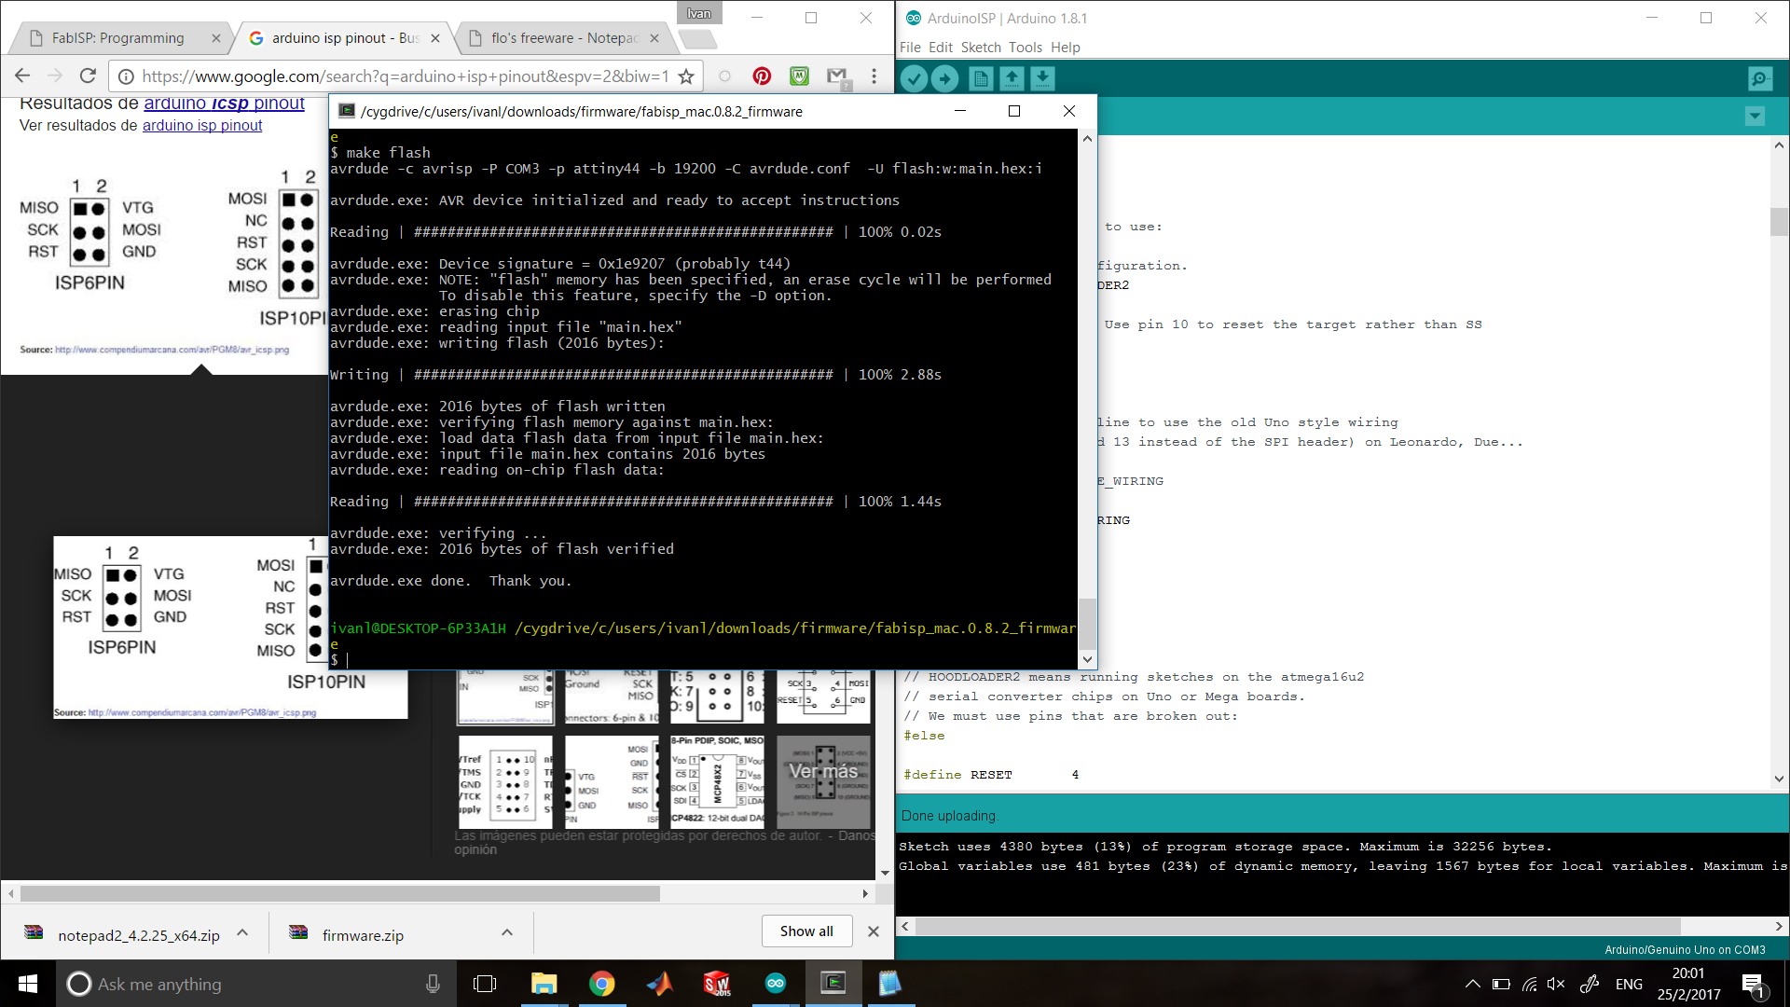Select the arduino isp pinout Chrome tab
Image resolution: width=1790 pixels, height=1007 pixels.
[x=345, y=38]
